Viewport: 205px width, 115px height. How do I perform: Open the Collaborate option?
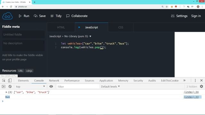pyautogui.click(x=77, y=16)
